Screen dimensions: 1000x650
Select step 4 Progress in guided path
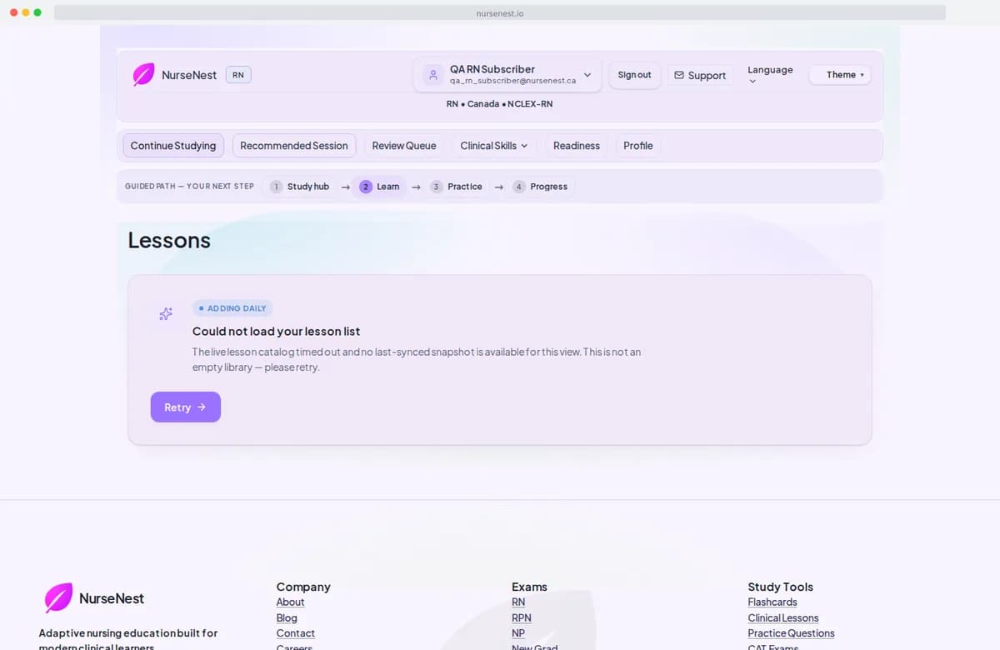click(x=540, y=187)
